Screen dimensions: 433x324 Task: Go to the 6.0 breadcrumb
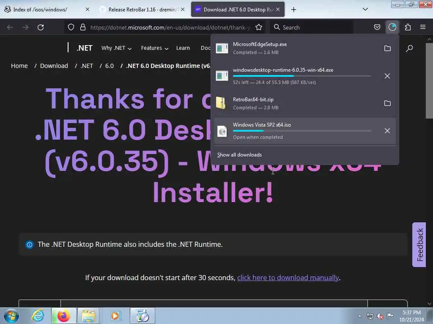pos(110,66)
